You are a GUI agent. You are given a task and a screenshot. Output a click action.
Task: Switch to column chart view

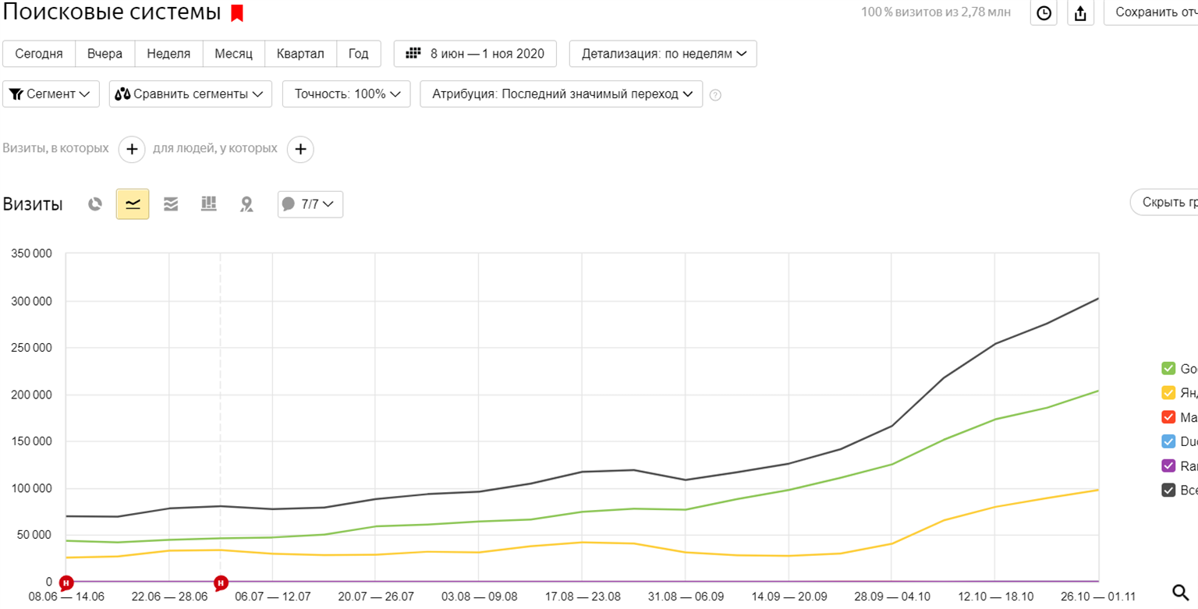(x=208, y=204)
